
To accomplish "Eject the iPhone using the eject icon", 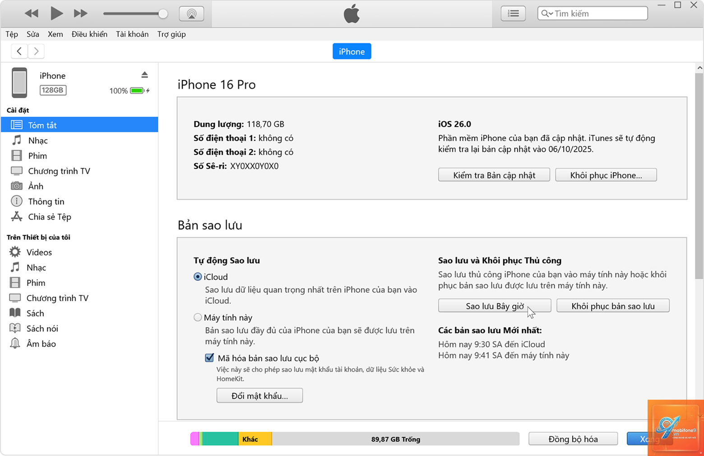I will (x=144, y=75).
